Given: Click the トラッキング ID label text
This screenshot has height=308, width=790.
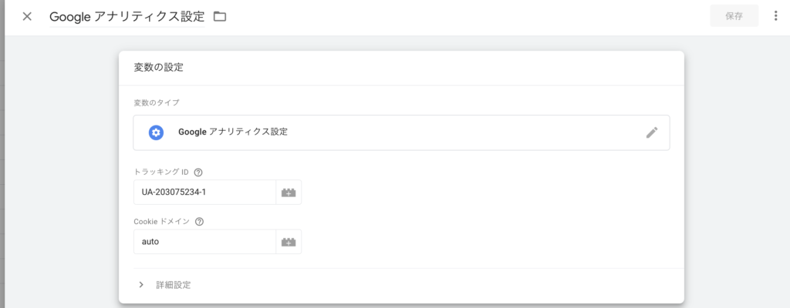Looking at the screenshot, I should pos(161,172).
